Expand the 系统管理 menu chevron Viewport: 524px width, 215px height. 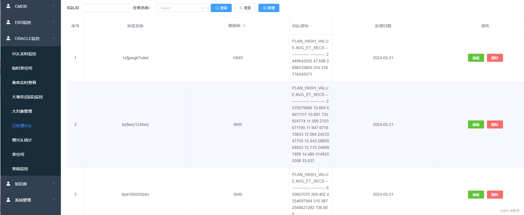(53, 199)
